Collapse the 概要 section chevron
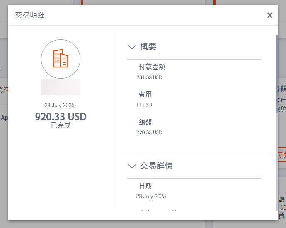286x228 pixels. 132,47
